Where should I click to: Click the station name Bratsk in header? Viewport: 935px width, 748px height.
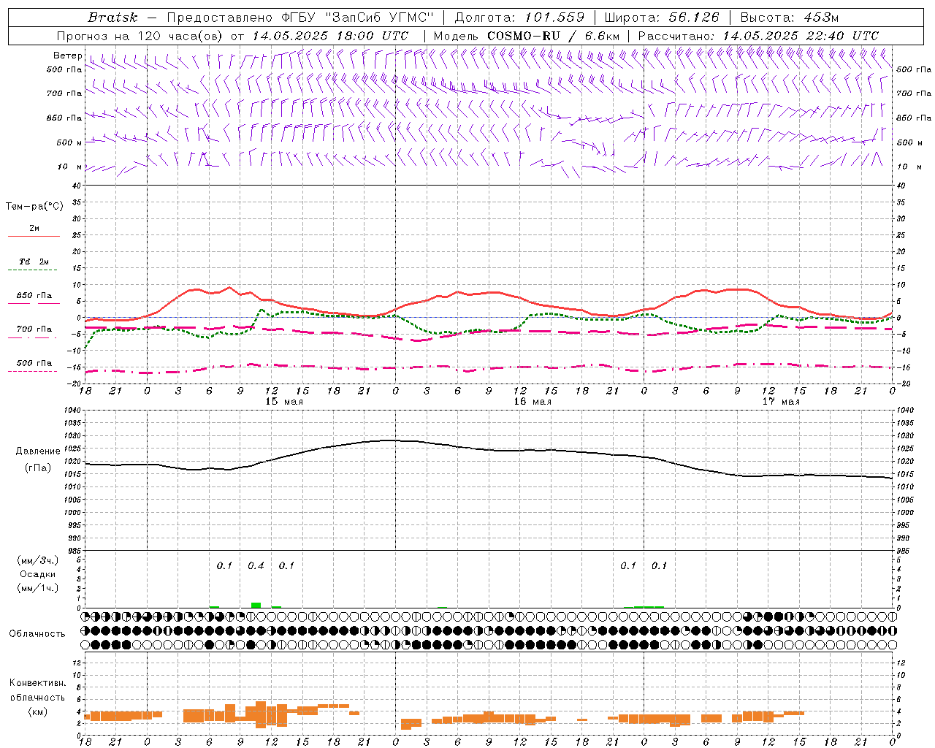tap(112, 18)
